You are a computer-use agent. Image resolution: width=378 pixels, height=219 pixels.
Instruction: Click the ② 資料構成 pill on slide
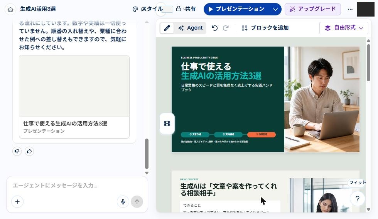[228, 134]
